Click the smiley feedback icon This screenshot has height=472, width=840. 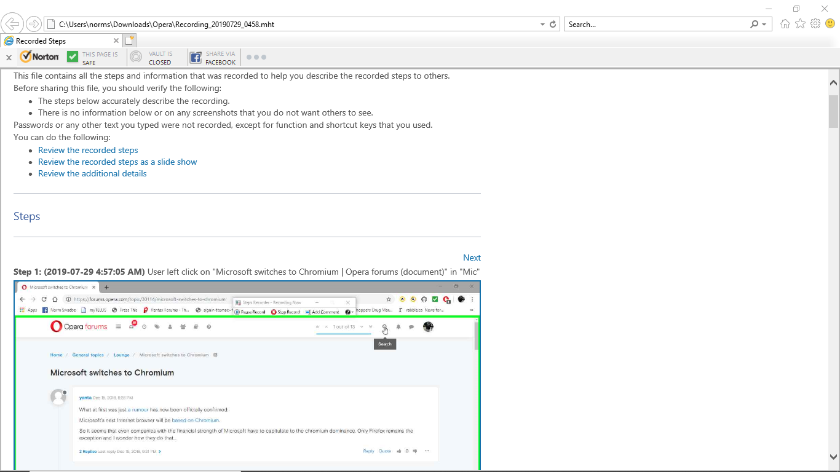[x=830, y=24]
